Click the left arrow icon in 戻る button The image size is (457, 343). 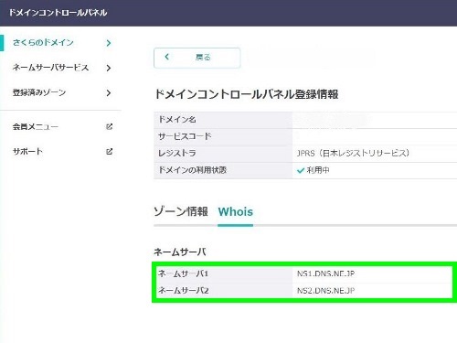click(166, 57)
